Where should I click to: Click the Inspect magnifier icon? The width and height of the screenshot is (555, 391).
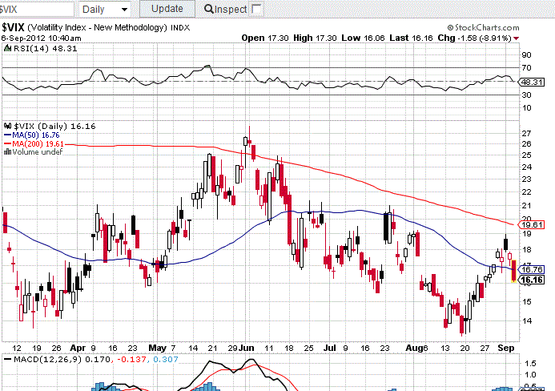click(208, 9)
